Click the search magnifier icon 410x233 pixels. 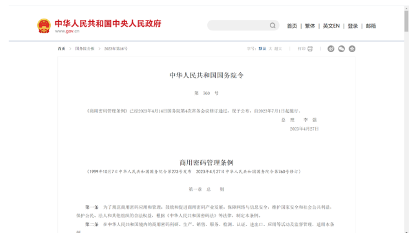[x=272, y=25]
